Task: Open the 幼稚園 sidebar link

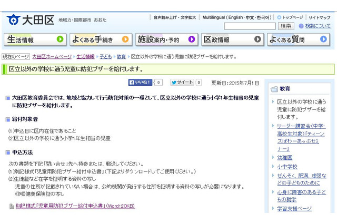Action: [x=285, y=158]
